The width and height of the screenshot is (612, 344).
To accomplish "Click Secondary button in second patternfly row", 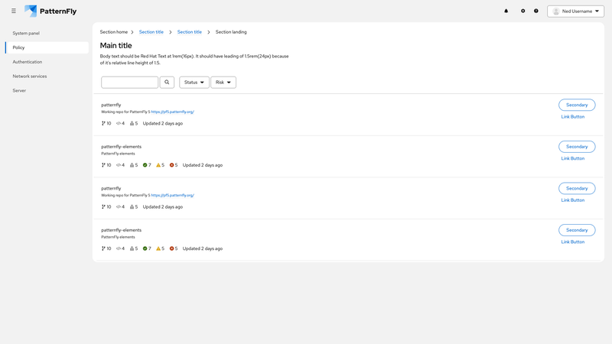I will coord(577,188).
